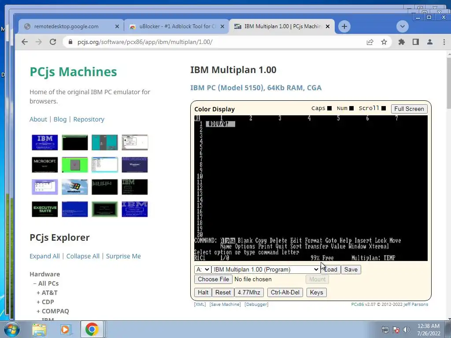Go back using the browser back arrow

[25, 42]
